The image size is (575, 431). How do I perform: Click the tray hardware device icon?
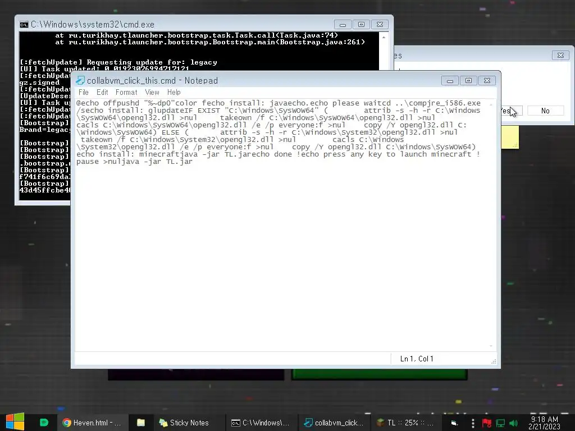pyautogui.click(x=454, y=423)
